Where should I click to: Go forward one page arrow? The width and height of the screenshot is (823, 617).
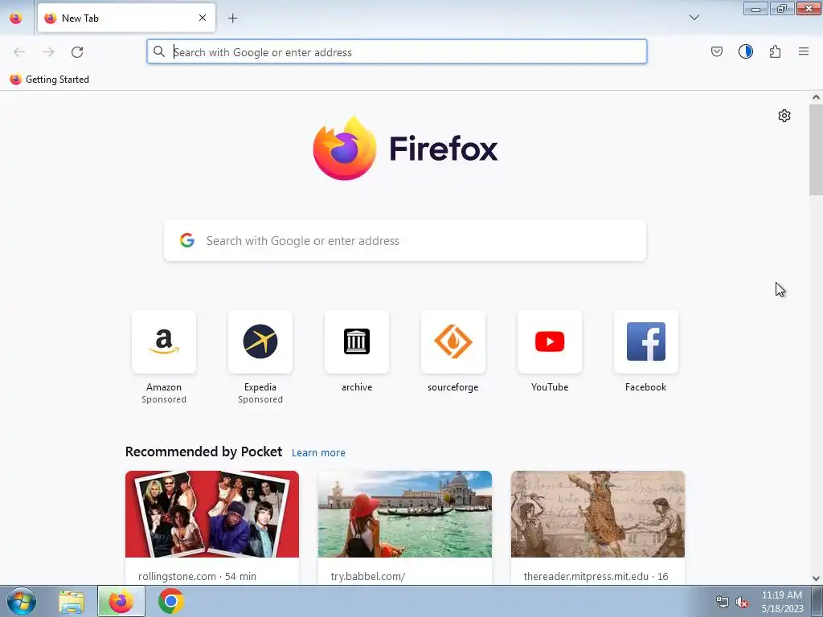click(x=48, y=52)
